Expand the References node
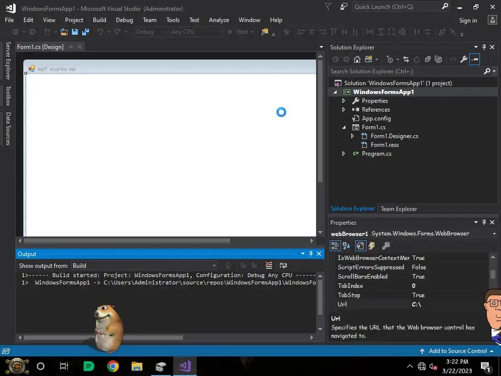 [343, 109]
